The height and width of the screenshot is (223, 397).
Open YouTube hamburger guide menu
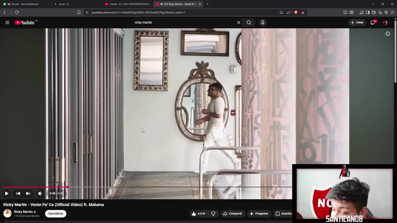pos(7,22)
